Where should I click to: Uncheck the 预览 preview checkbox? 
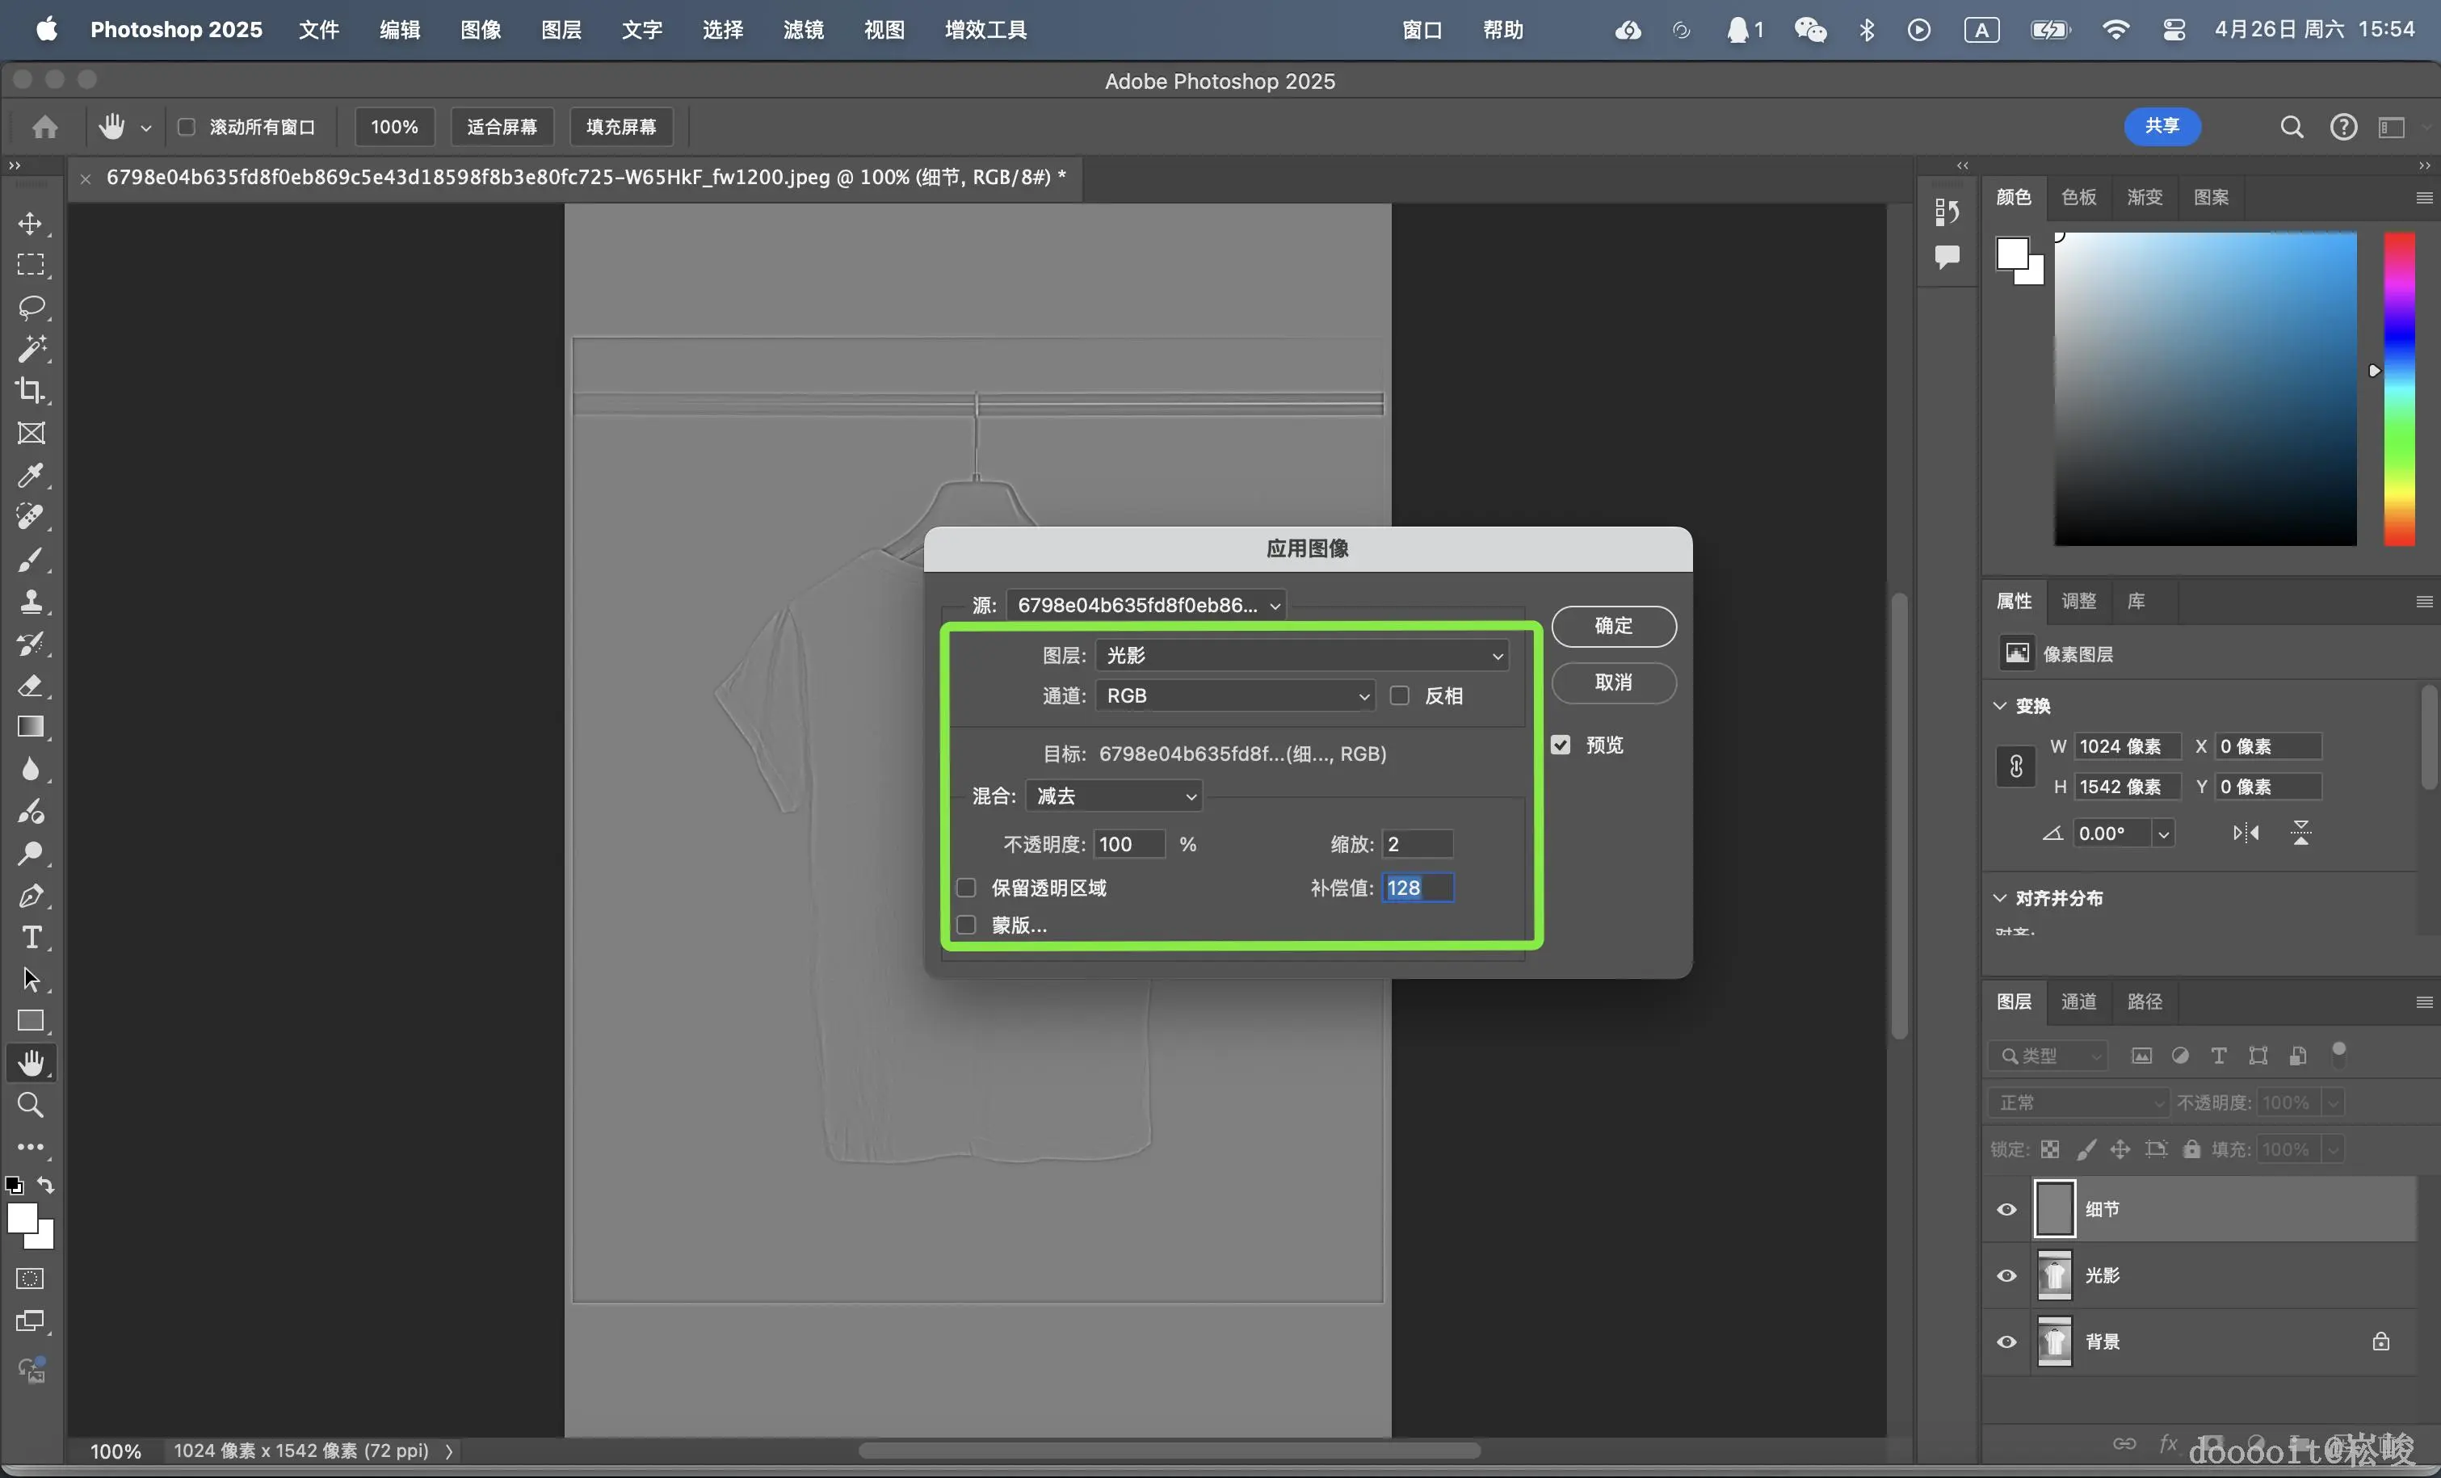1561,745
